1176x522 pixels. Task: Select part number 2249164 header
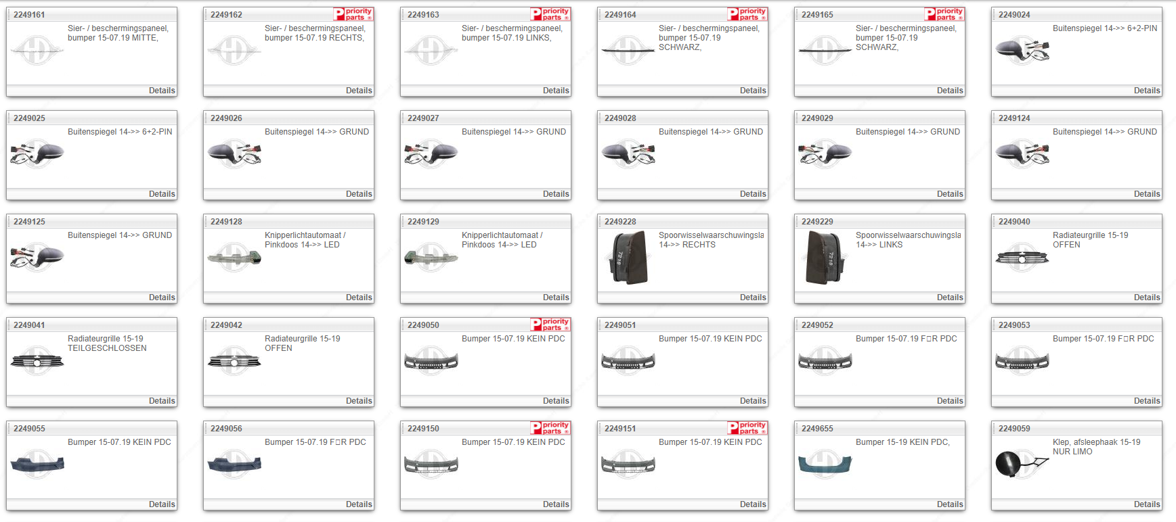pyautogui.click(x=620, y=15)
